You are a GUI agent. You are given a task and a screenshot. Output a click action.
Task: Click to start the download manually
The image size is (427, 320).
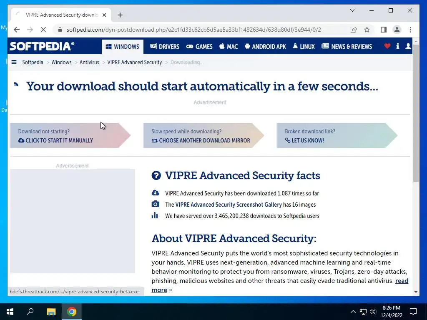(x=70, y=135)
